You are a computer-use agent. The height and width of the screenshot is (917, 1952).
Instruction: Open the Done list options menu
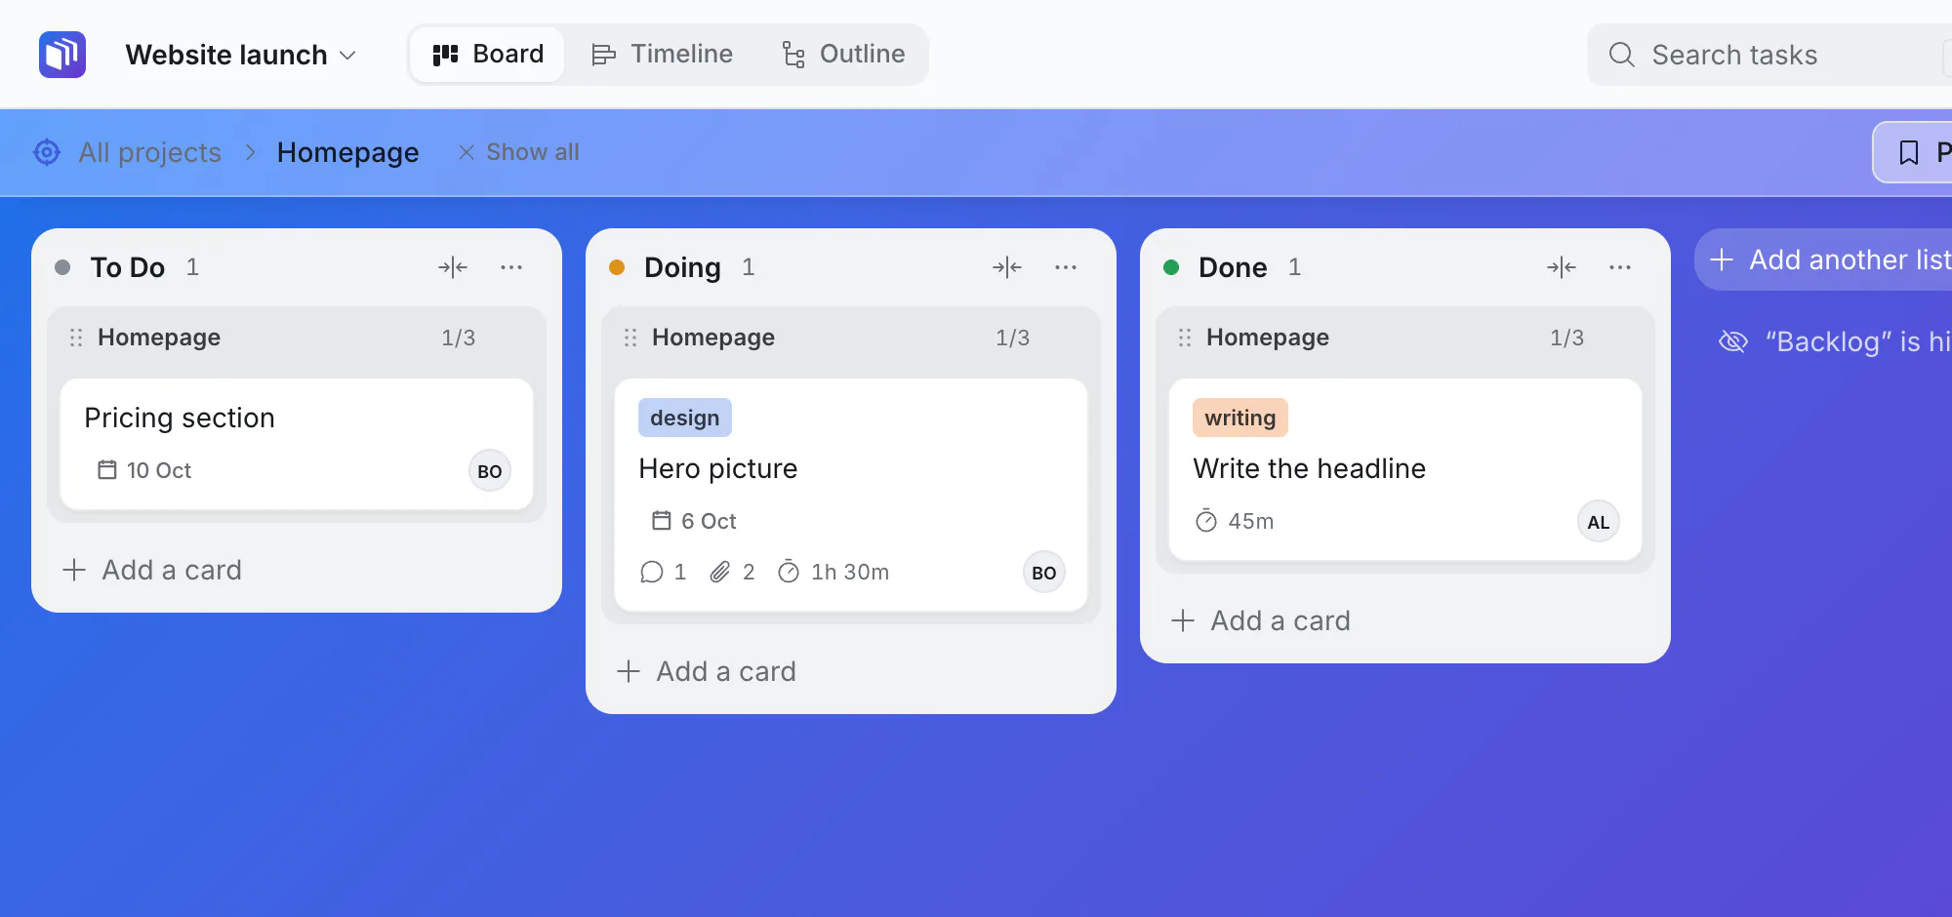(1620, 267)
